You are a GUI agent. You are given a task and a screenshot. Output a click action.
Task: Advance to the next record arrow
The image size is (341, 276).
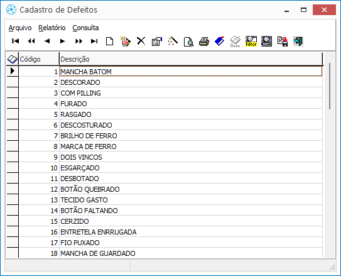coord(63,41)
